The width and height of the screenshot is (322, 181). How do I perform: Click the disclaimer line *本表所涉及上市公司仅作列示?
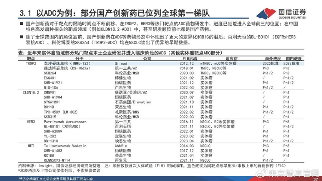point(59,170)
